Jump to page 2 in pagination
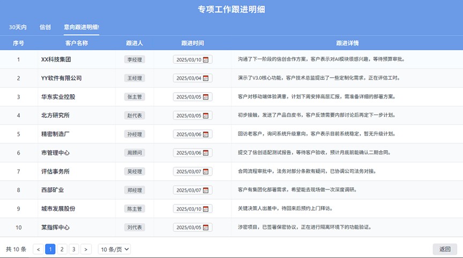 (62, 249)
